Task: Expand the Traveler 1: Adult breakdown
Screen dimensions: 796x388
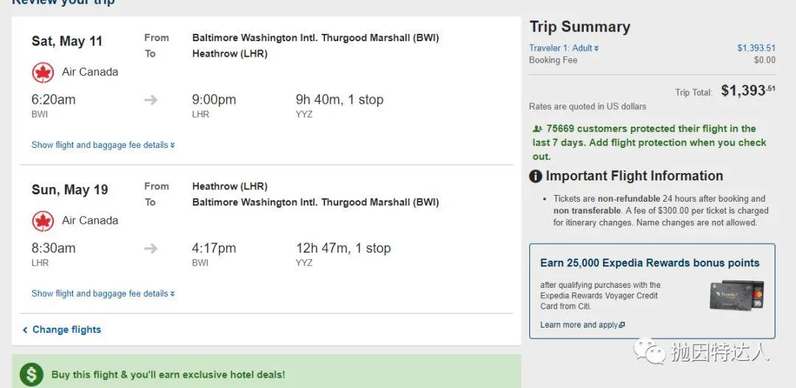Action: click(x=564, y=49)
